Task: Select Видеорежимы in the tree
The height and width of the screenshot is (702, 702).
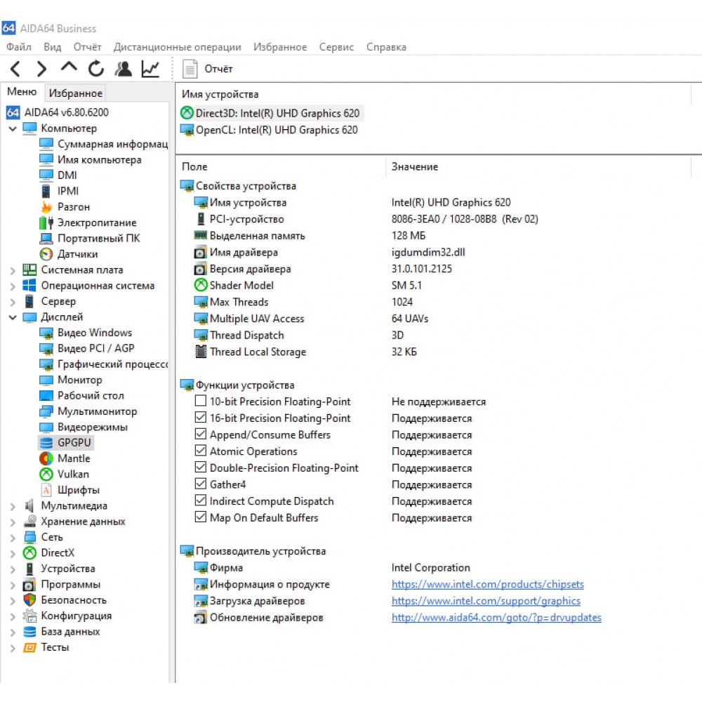Action: point(84,427)
